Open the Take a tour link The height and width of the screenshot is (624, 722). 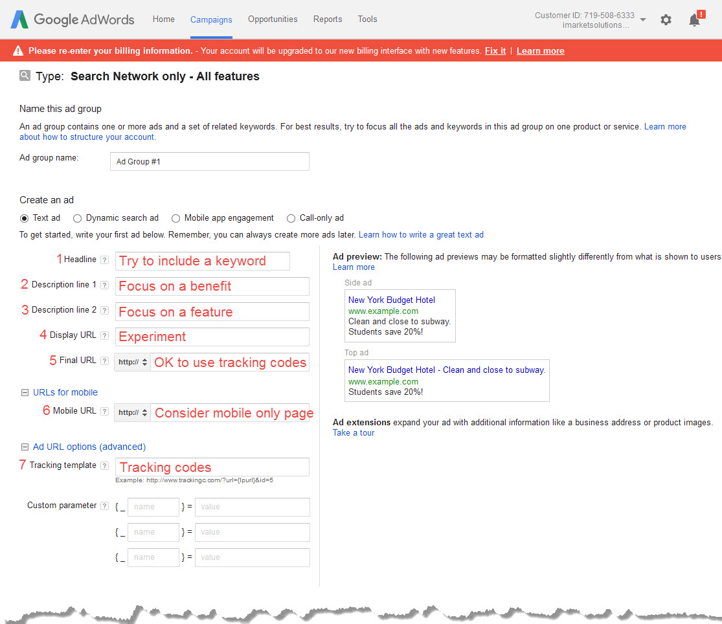click(354, 432)
